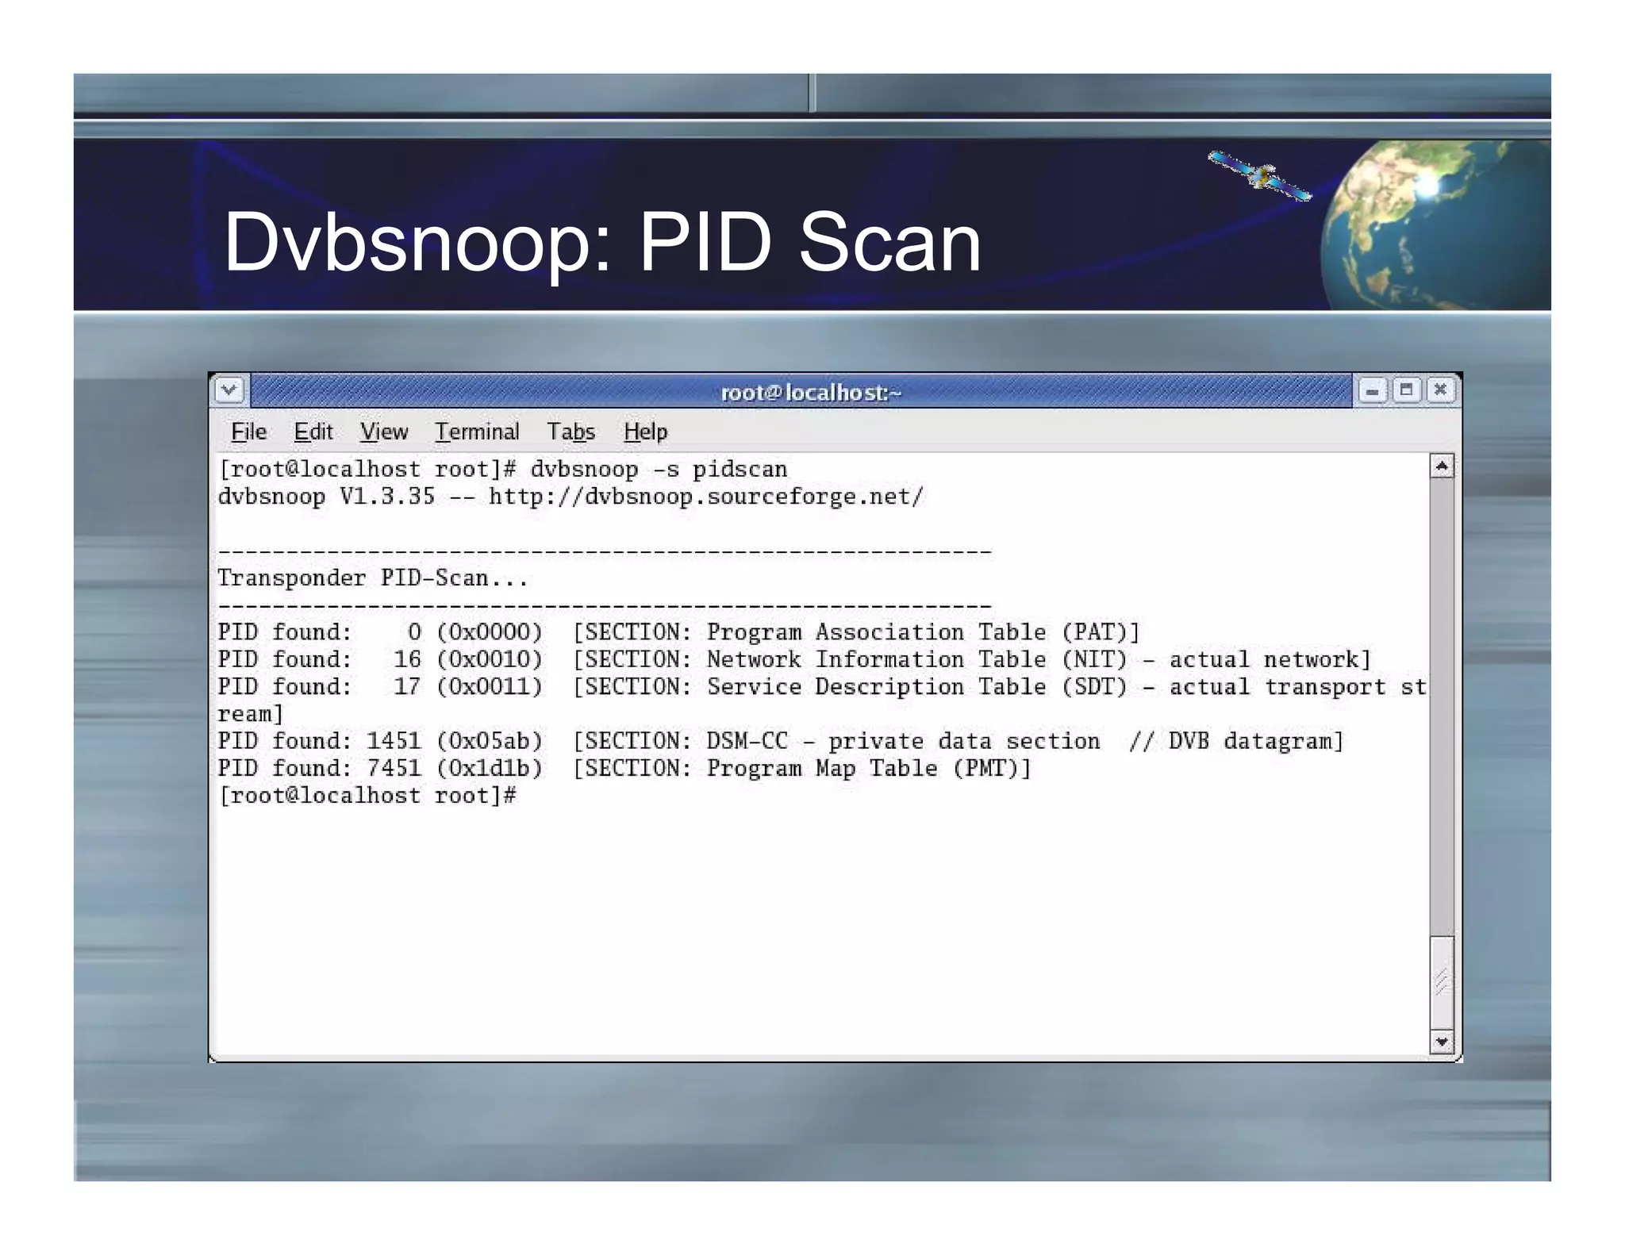The width and height of the screenshot is (1625, 1255).
Task: Click the Program Map Table (PMT) line
Action: [x=624, y=768]
